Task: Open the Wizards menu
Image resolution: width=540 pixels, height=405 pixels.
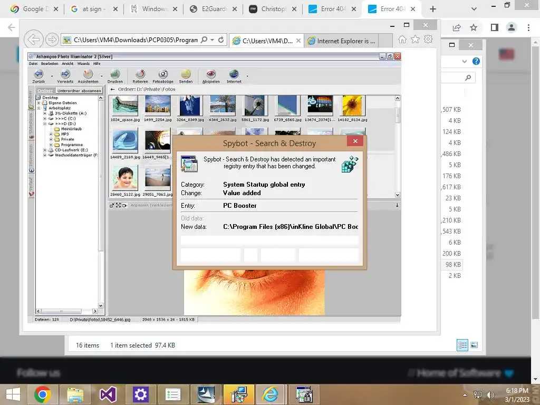Action: [83, 64]
